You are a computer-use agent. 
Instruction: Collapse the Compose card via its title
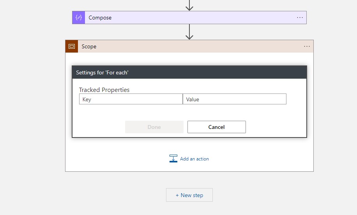tap(100, 18)
